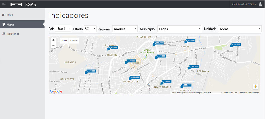Open the user profile avatar icon

click(260, 4)
